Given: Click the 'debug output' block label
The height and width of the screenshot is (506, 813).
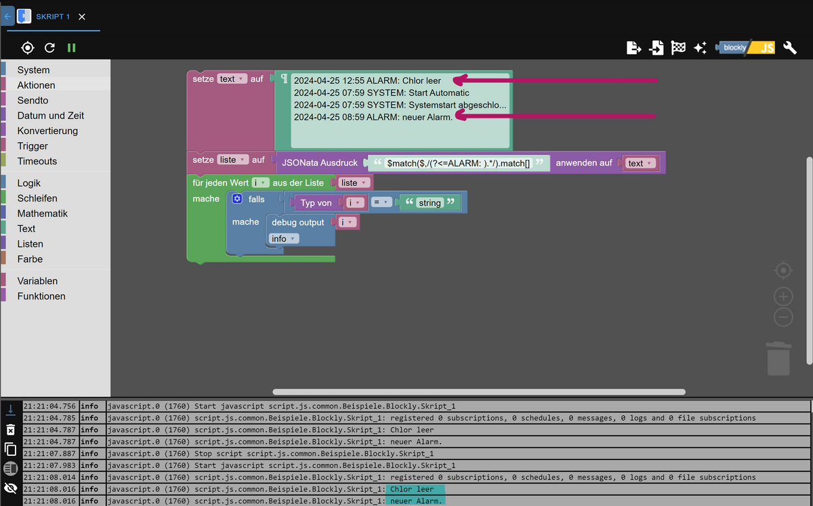Looking at the screenshot, I should point(298,222).
